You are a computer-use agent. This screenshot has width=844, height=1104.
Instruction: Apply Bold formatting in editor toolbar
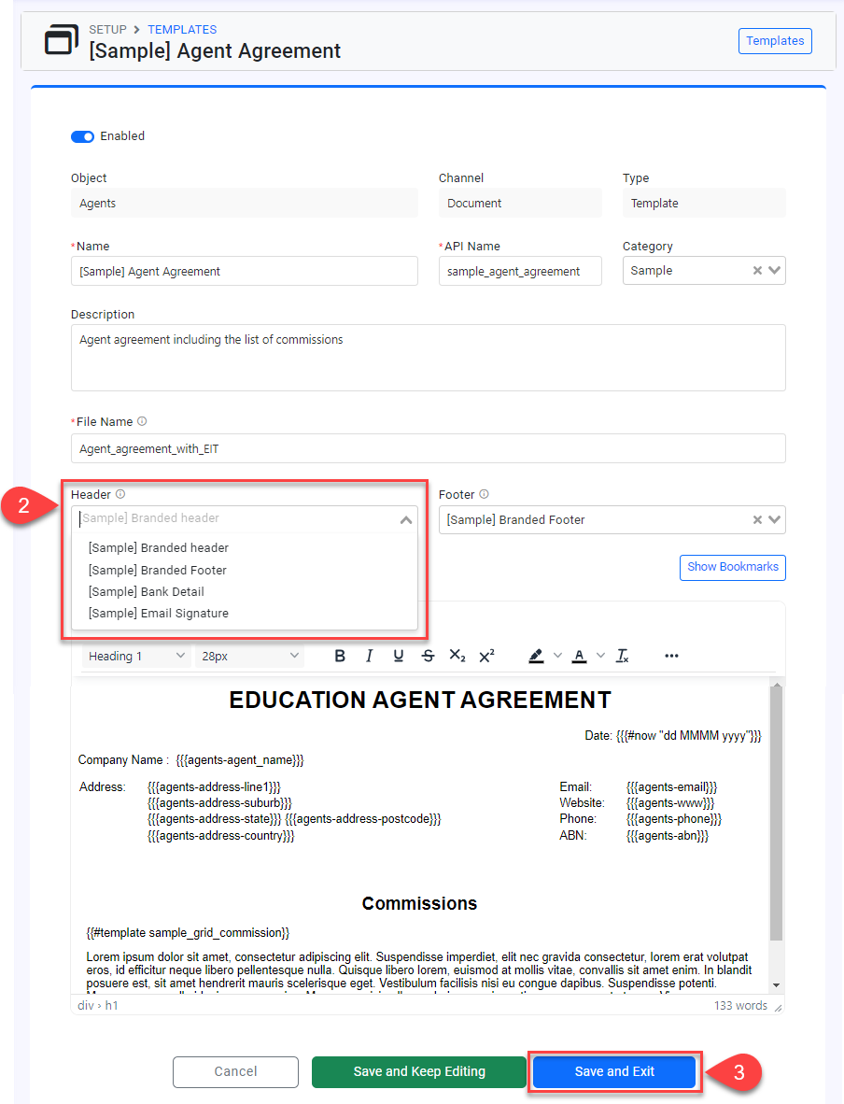click(340, 657)
